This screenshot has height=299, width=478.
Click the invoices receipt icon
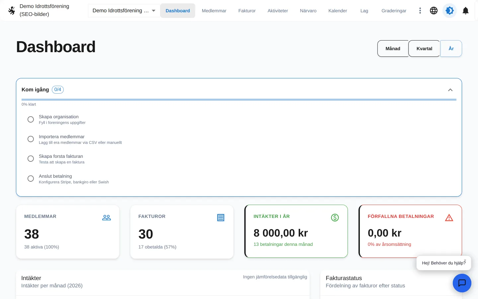(221, 218)
